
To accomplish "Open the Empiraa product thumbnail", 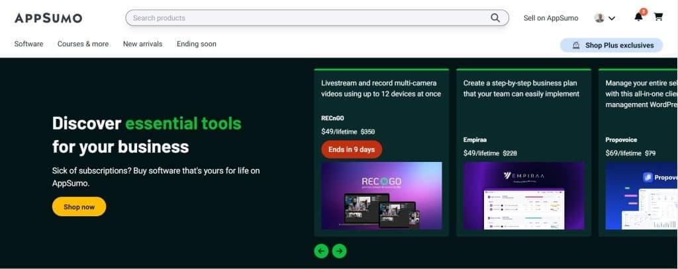I will [x=524, y=196].
